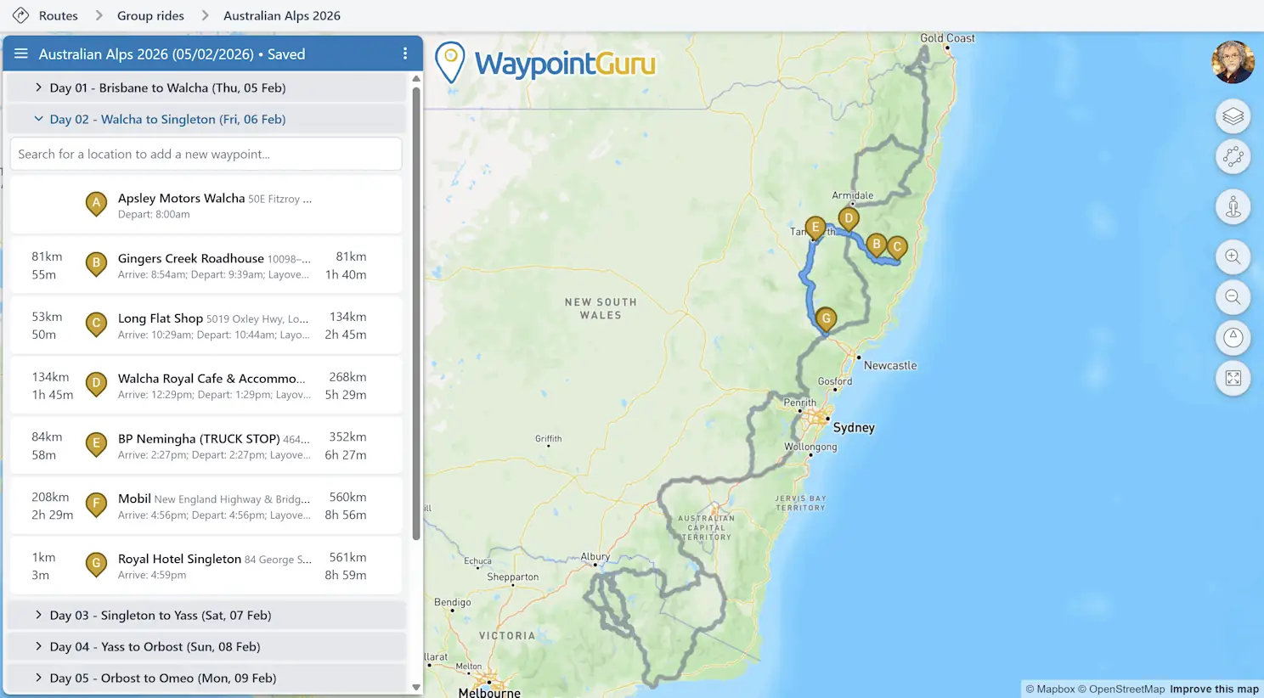Image resolution: width=1264 pixels, height=698 pixels.
Task: Click the Routes breadcrumb link
Action: point(58,15)
